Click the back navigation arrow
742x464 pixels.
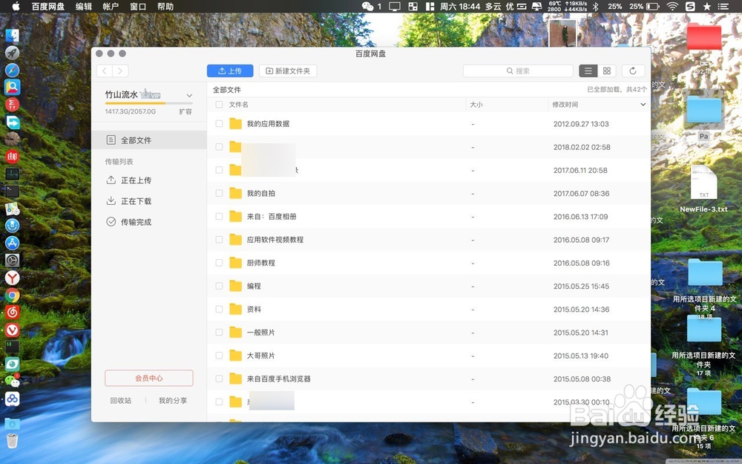[x=104, y=71]
